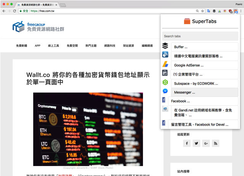Open the Buffer extension icon in toolbar

[214, 11]
